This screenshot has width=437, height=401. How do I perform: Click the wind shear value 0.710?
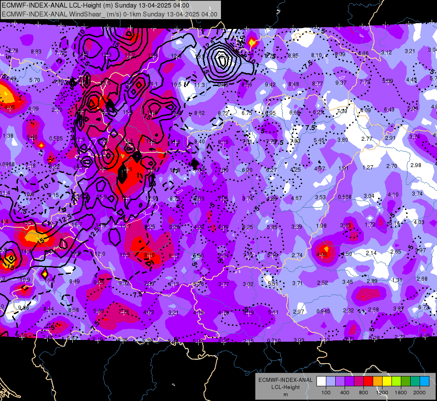click(x=274, y=340)
